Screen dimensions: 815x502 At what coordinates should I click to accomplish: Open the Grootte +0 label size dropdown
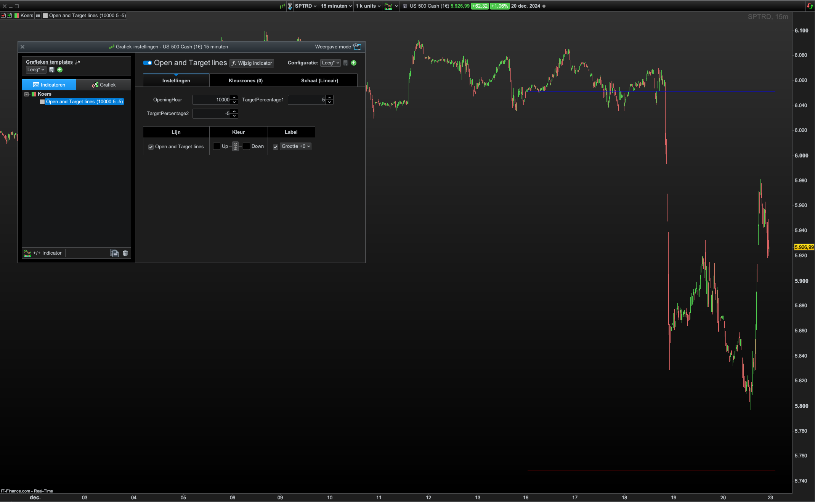[296, 146]
